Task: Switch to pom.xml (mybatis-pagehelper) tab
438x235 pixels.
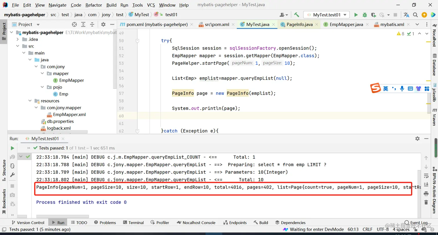Action: coord(157,25)
